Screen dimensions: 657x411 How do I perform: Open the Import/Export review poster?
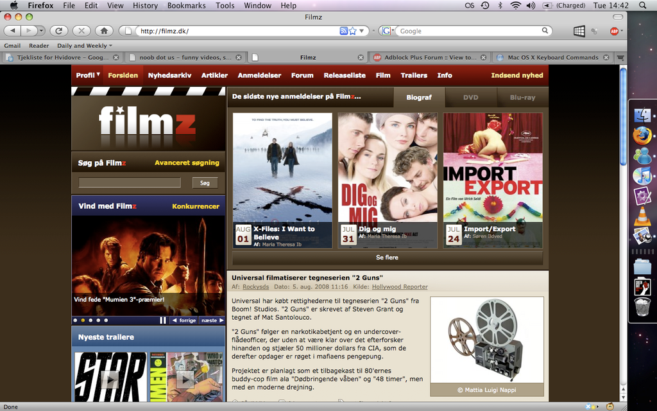tap(493, 180)
